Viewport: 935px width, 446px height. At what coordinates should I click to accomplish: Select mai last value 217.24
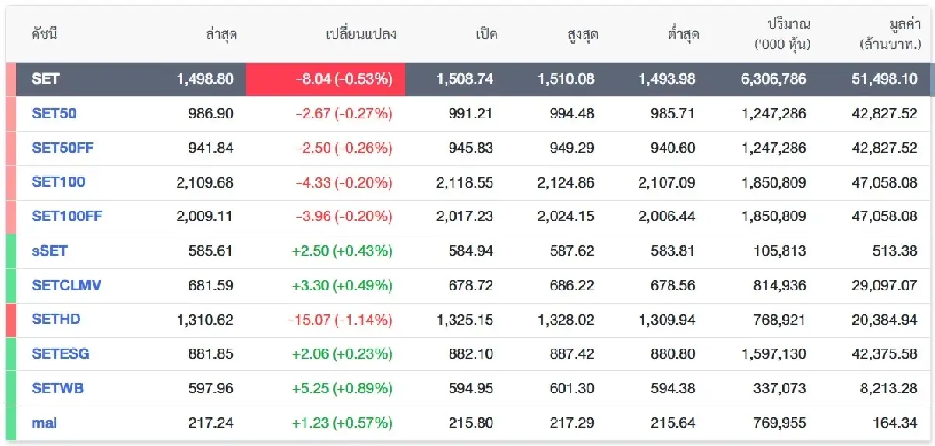click(211, 423)
